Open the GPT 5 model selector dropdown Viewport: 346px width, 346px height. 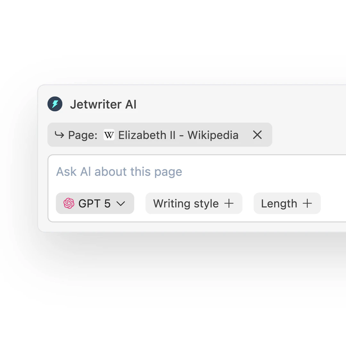(95, 203)
